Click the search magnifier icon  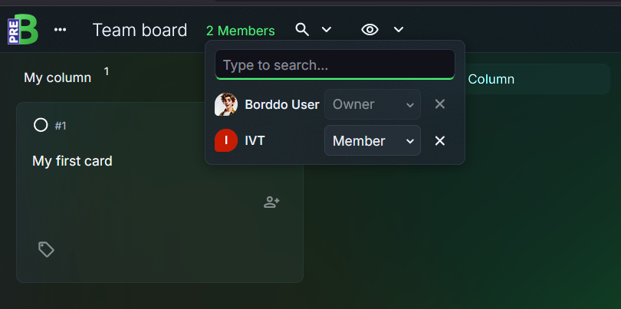[x=302, y=30]
